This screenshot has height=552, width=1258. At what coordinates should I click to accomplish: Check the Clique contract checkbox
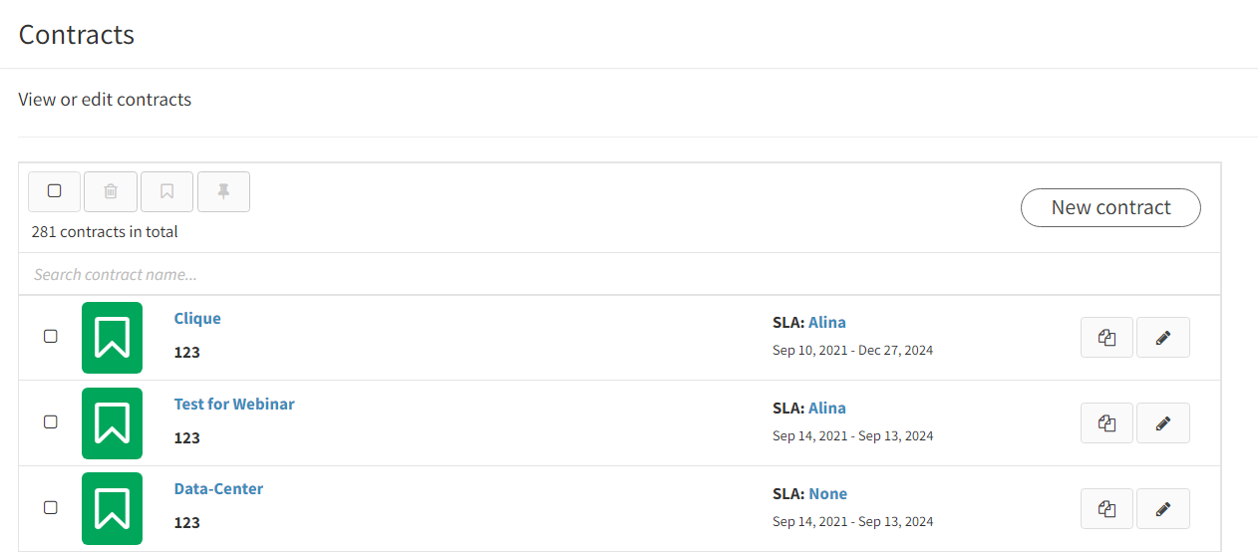pyautogui.click(x=51, y=337)
